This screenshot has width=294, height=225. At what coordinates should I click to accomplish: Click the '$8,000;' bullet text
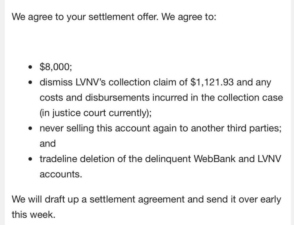[56, 67]
